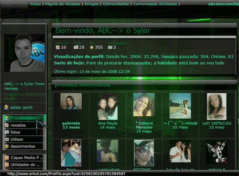Open the Lealziwho shirtless photo thumbnail

[108, 151]
